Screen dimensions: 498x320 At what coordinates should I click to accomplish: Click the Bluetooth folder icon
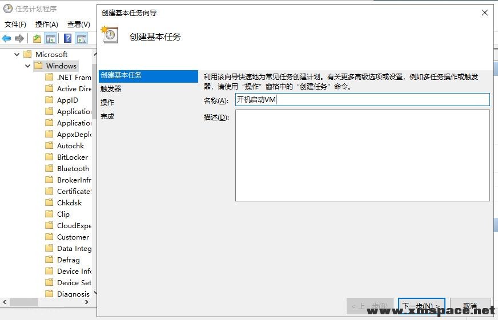[49, 168]
